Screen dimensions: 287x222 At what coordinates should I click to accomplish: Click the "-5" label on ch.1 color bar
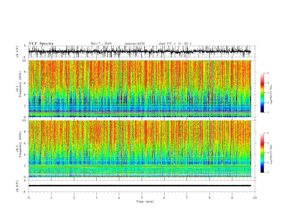tap(267, 93)
